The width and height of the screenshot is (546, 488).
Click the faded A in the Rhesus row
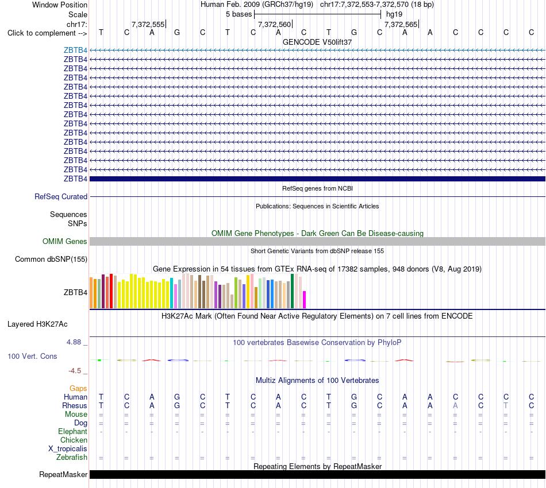(455, 406)
